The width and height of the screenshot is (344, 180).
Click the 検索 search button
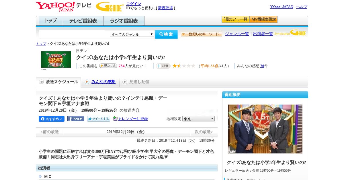tap(166, 34)
